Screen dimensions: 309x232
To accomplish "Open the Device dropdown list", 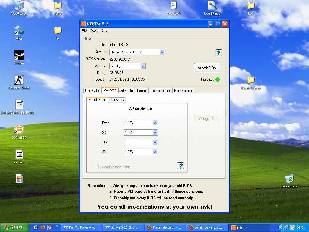I will coord(162,52).
